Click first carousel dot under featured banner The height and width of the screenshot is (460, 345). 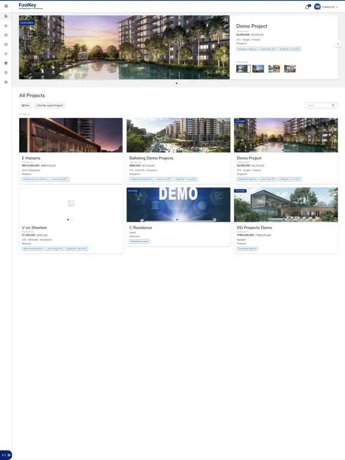coord(176,83)
